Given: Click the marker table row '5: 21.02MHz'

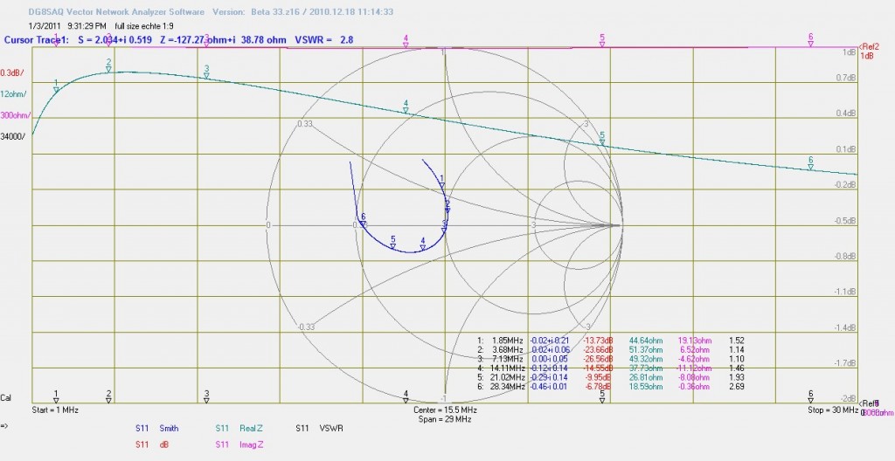Looking at the screenshot, I should pyautogui.click(x=611, y=377).
